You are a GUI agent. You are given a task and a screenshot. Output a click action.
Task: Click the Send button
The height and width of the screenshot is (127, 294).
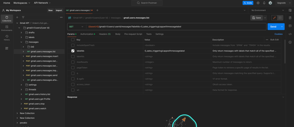click(273, 27)
